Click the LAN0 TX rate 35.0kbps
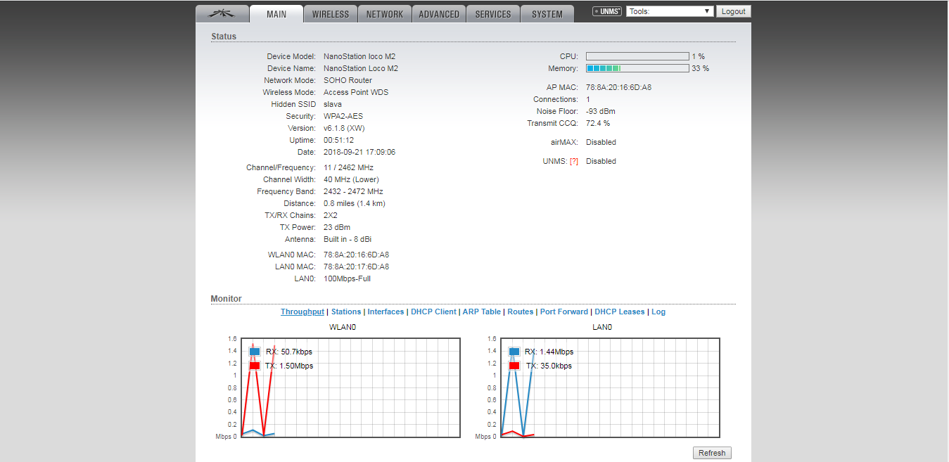The height and width of the screenshot is (462, 949). pyautogui.click(x=555, y=366)
